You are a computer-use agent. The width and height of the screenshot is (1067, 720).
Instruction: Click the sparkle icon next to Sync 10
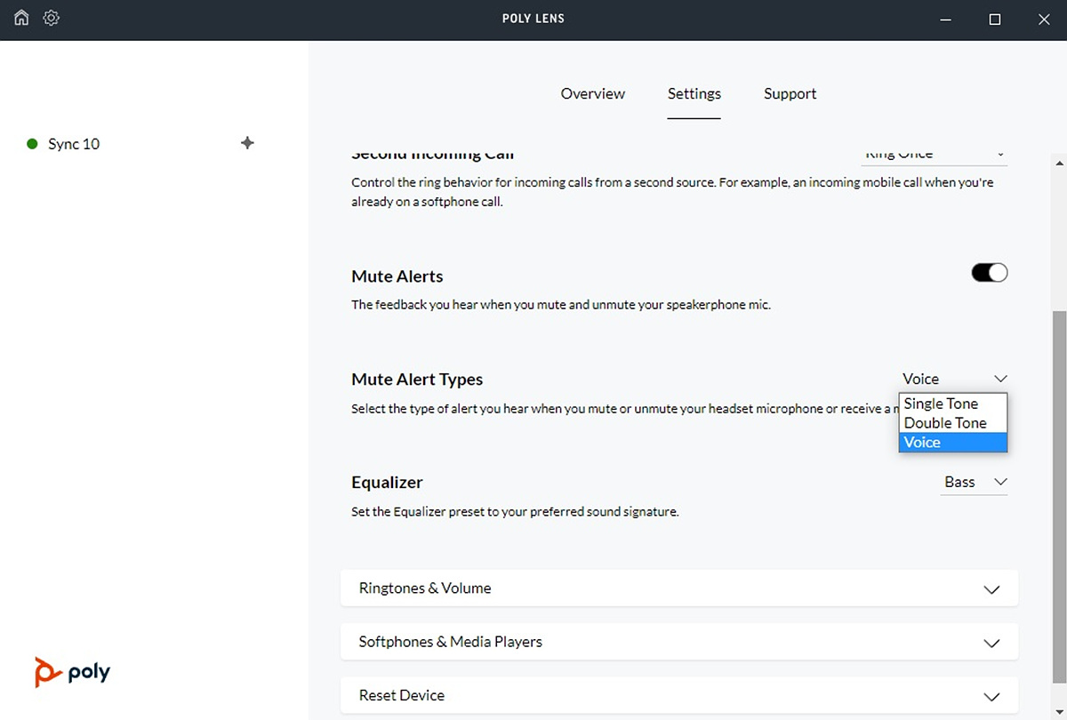pyautogui.click(x=247, y=143)
